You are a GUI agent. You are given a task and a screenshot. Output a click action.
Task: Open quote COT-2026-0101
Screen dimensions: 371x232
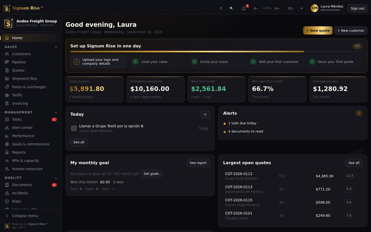click(293, 216)
